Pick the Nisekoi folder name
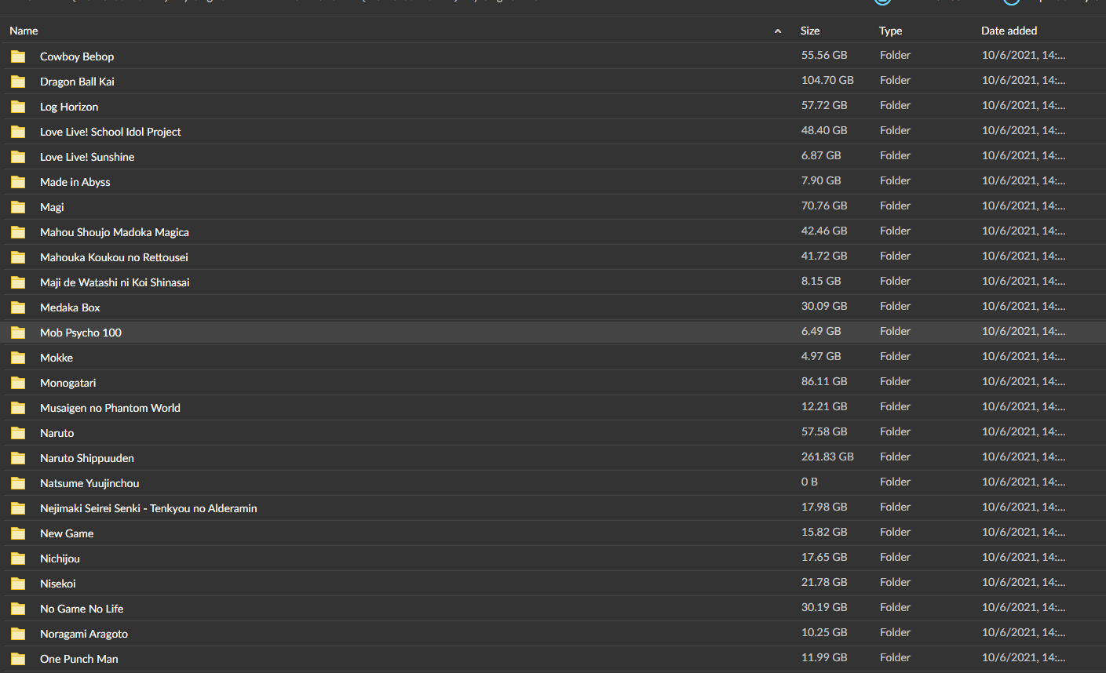Screen dimensions: 1106x673 coord(58,584)
